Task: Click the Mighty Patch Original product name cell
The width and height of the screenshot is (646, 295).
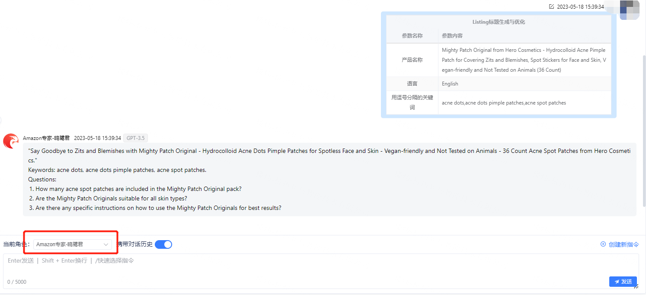Action: (x=525, y=60)
